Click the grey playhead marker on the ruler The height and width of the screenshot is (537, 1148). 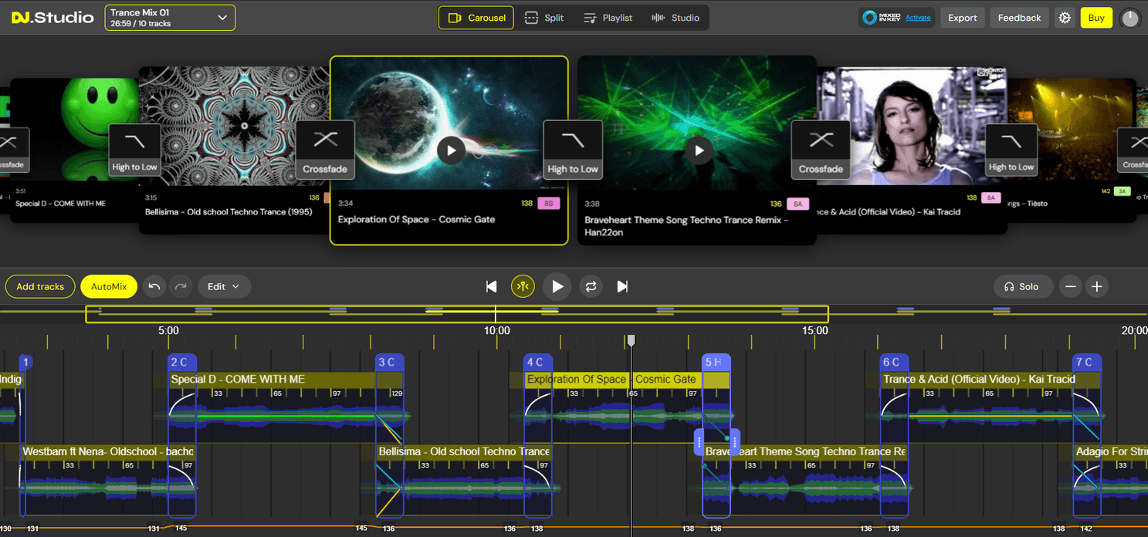click(x=631, y=340)
